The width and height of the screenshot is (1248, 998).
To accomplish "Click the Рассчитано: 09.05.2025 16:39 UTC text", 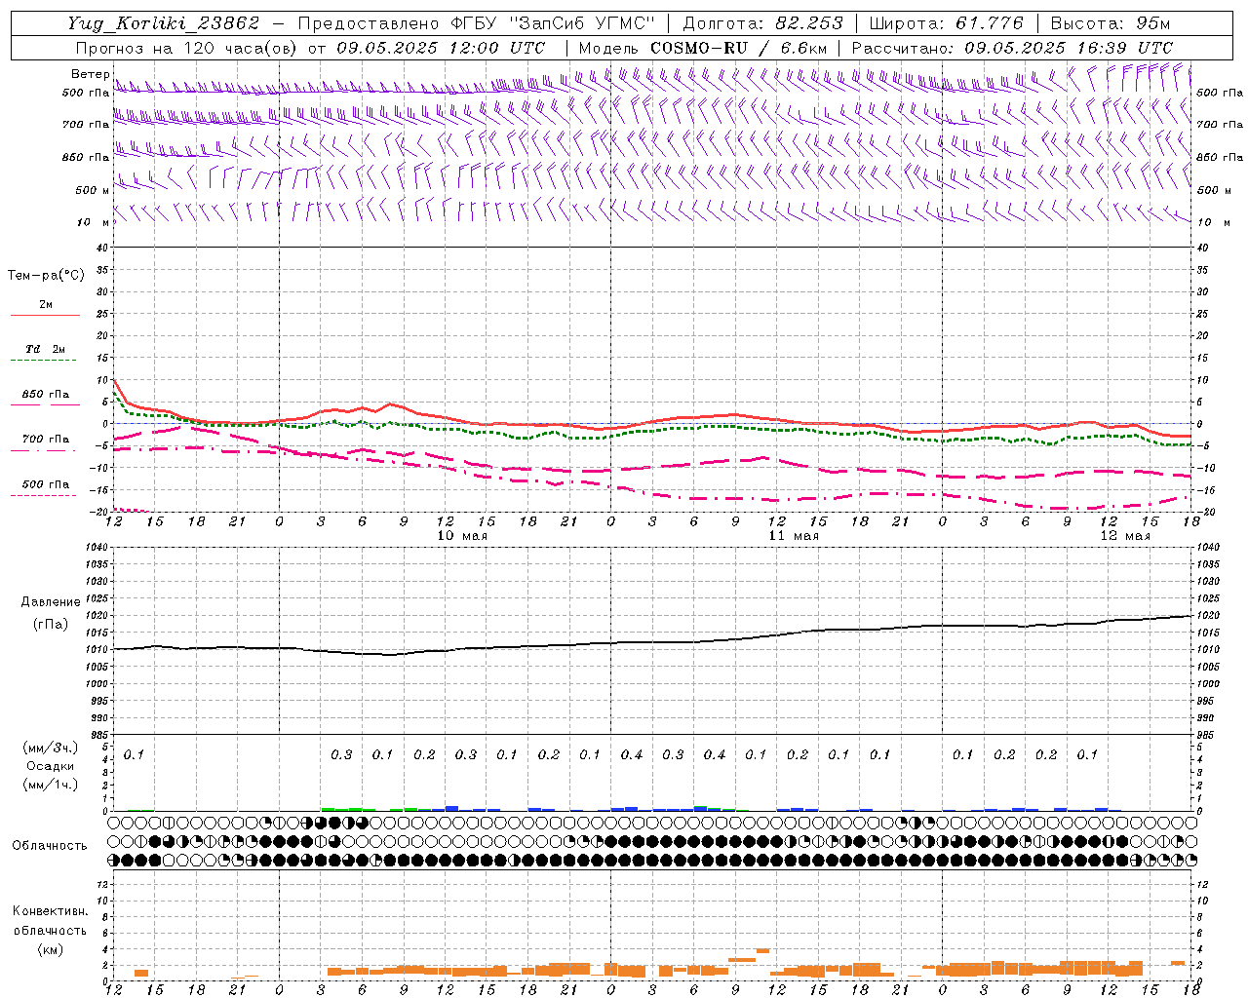I will [1012, 48].
